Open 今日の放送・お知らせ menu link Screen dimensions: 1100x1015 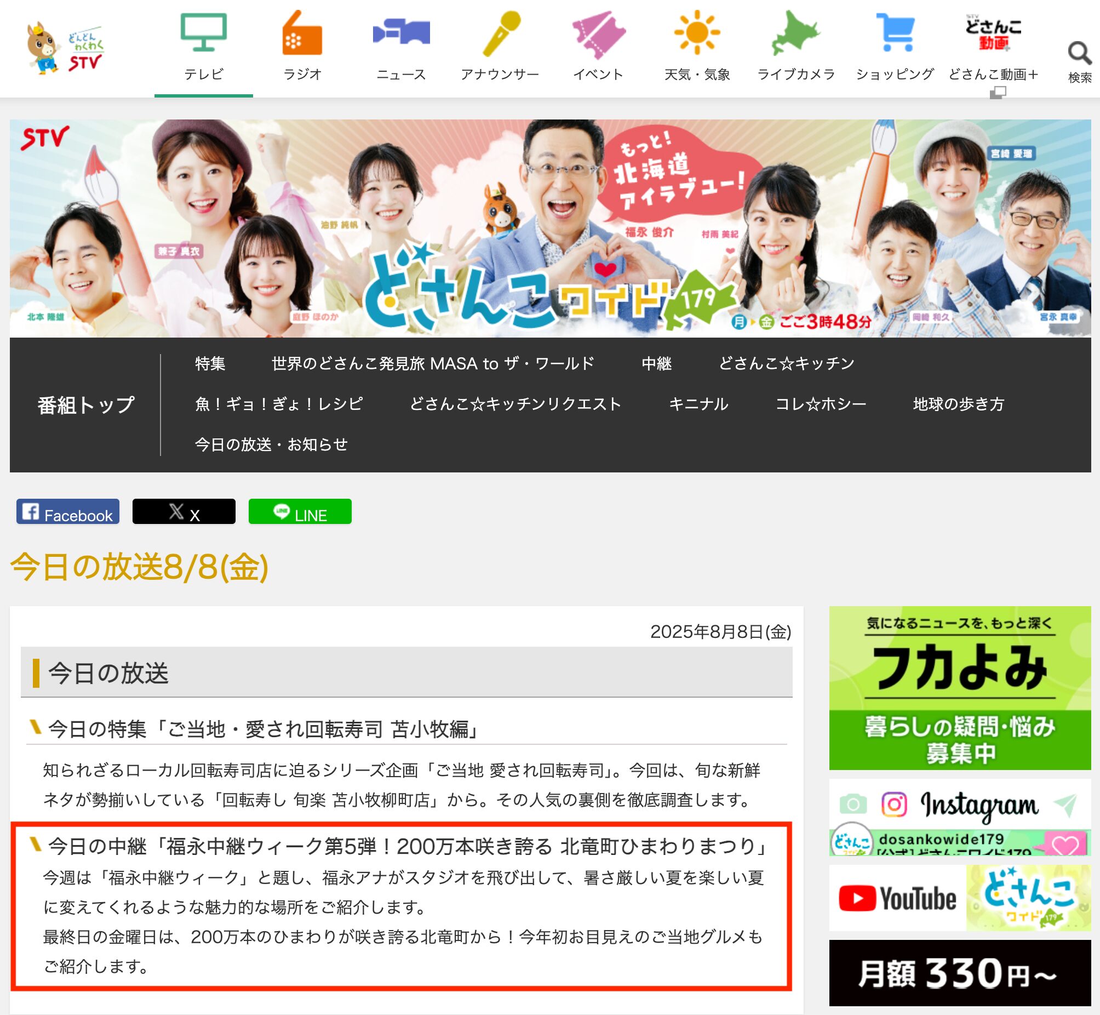[271, 444]
